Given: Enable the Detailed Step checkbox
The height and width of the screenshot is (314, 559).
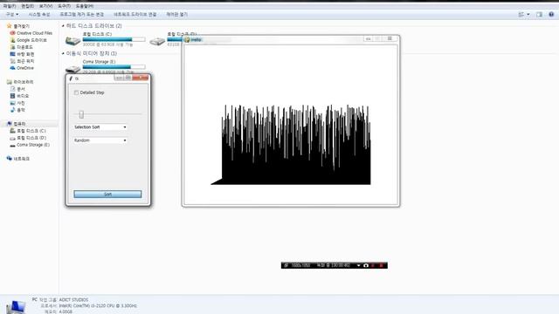Looking at the screenshot, I should point(76,92).
